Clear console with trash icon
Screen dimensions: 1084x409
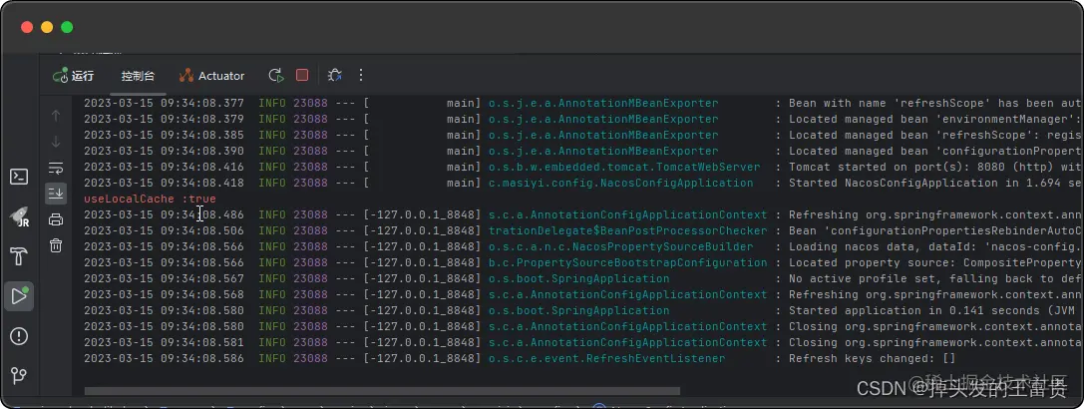[x=56, y=245]
